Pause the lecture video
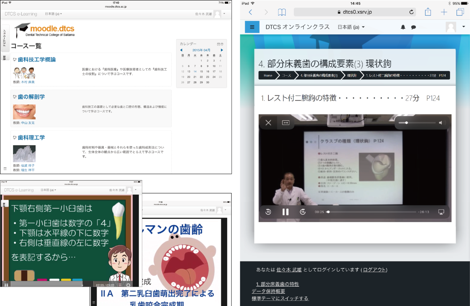Screen dimensions: 470x306 [285, 212]
